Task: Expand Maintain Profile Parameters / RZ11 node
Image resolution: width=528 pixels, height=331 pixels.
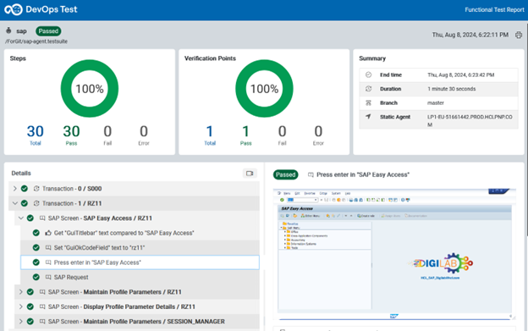Action: [x=21, y=292]
